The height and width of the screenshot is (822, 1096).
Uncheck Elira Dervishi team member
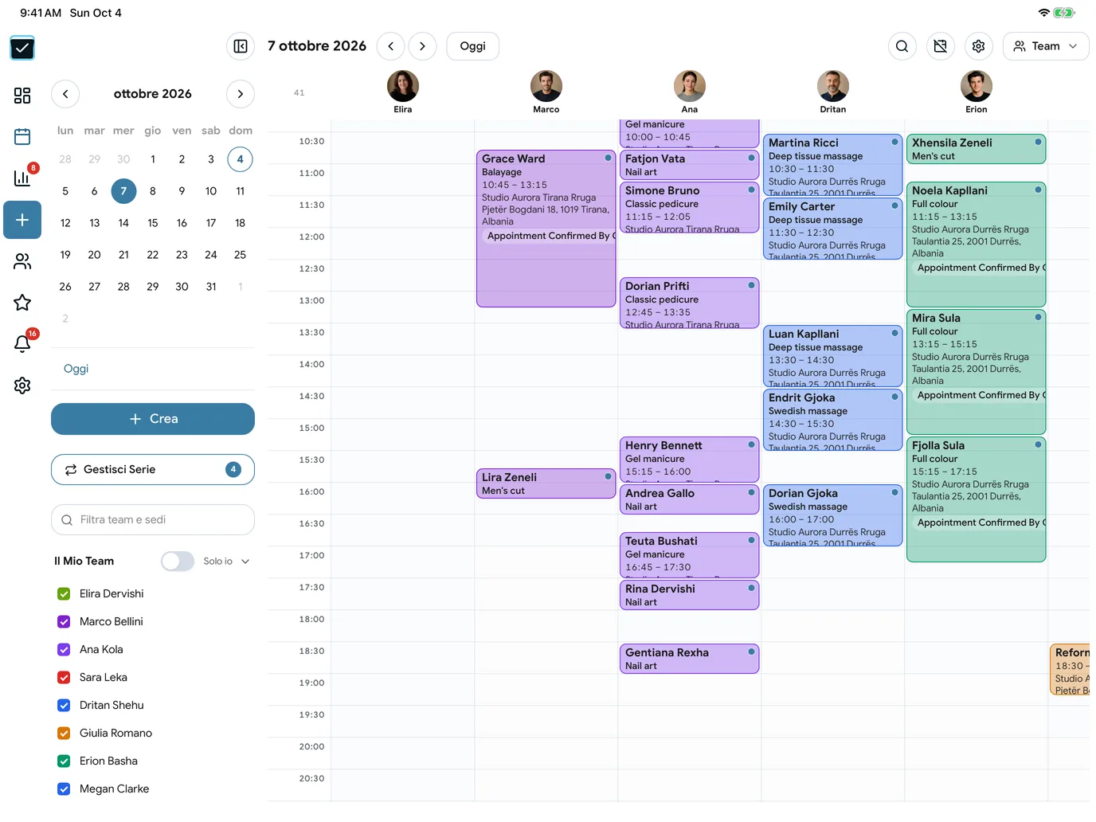coord(64,594)
